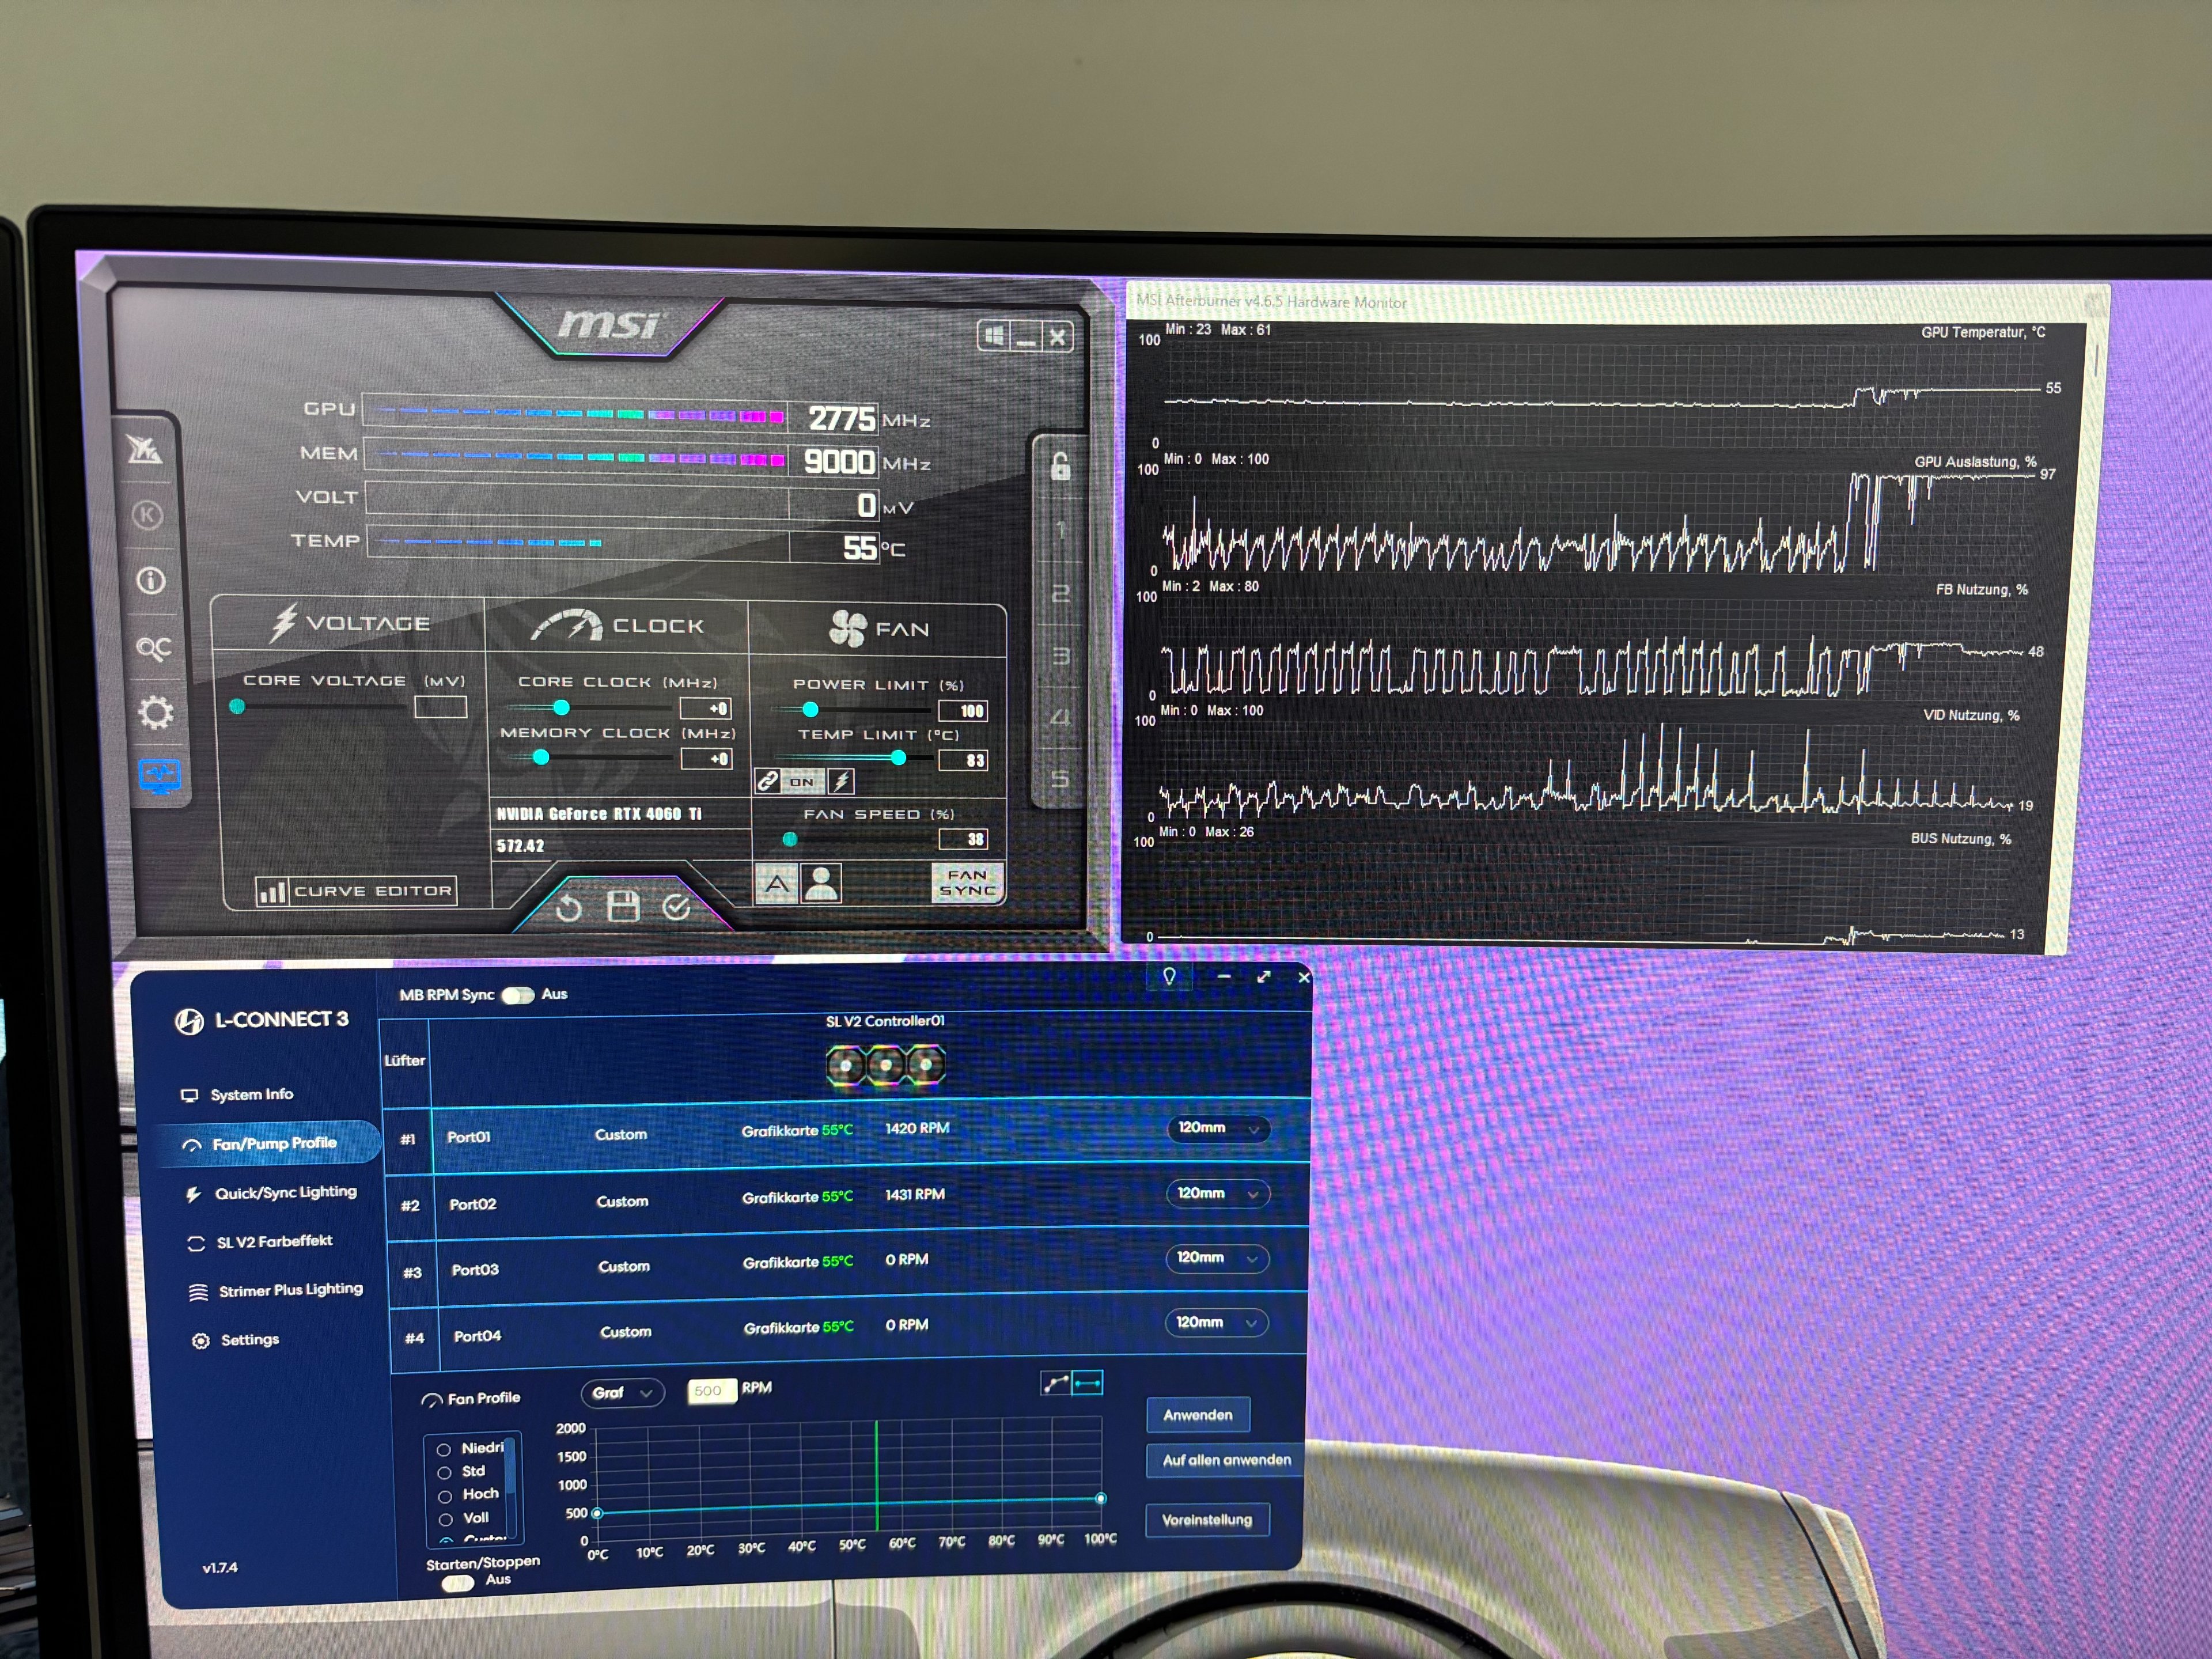Go to System Info page

251,1094
